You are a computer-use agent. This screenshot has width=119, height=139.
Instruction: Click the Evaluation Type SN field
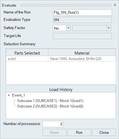point(82,20)
